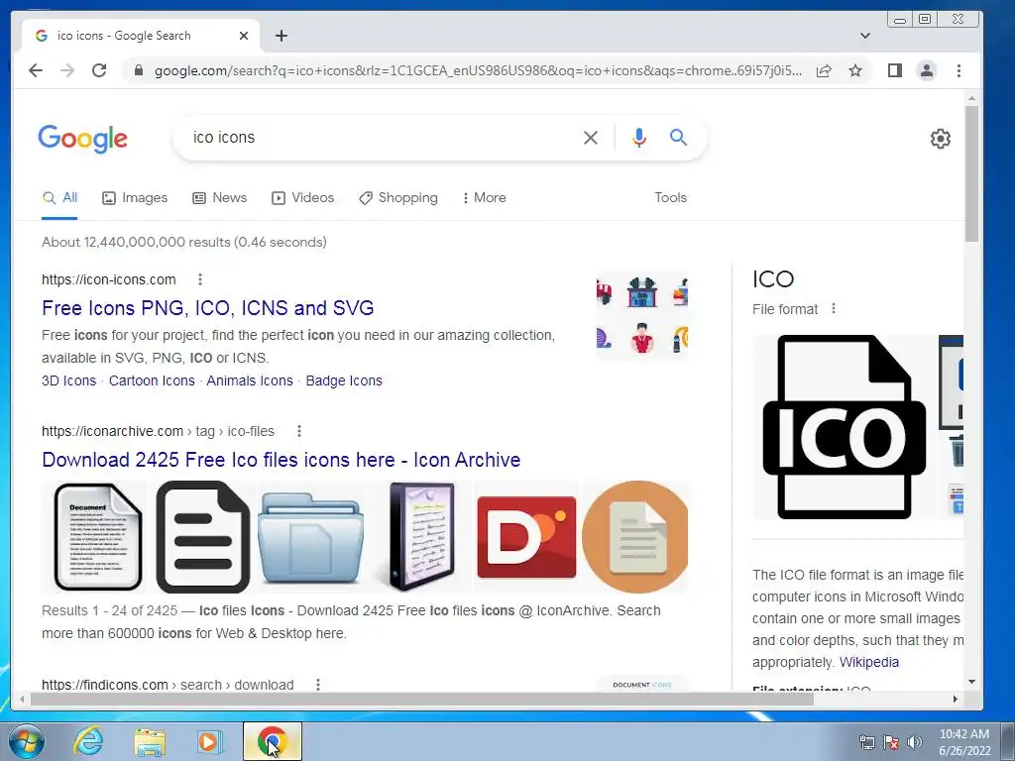Open the volume speaker tray icon
The image size is (1015, 761).
coord(914,742)
